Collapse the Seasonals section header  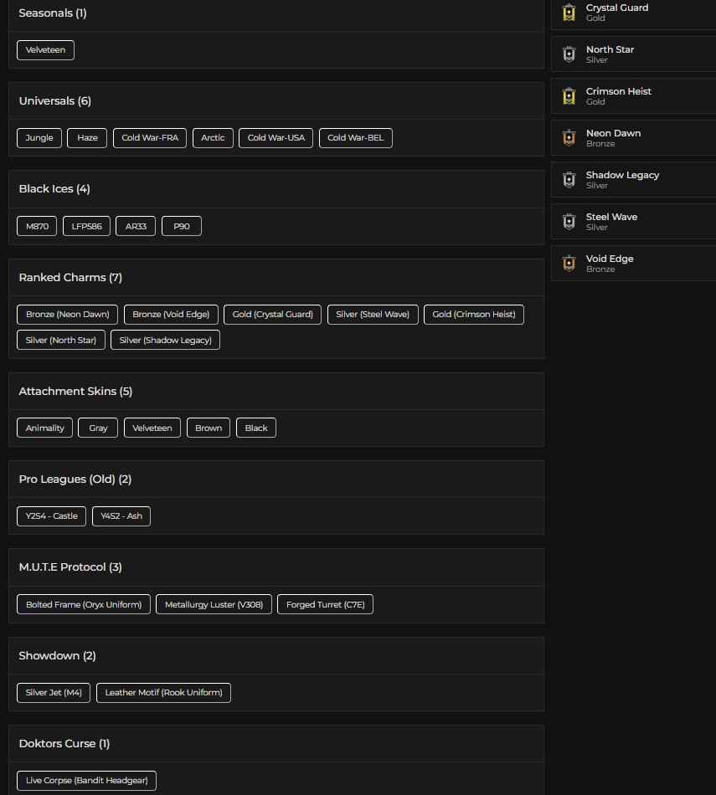pos(52,13)
